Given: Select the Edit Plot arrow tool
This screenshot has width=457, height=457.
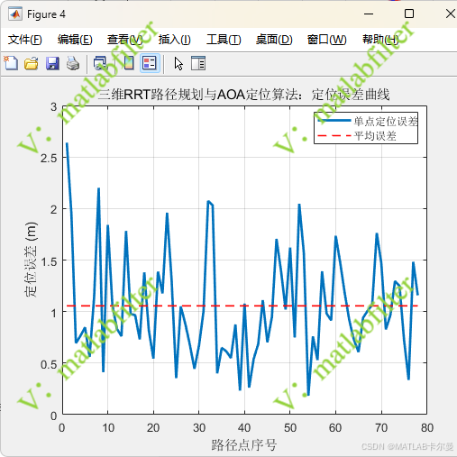Looking at the screenshot, I should pos(178,64).
